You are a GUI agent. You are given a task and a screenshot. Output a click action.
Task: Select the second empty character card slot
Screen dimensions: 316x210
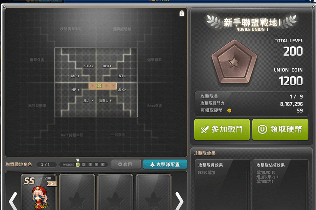tap(115, 192)
